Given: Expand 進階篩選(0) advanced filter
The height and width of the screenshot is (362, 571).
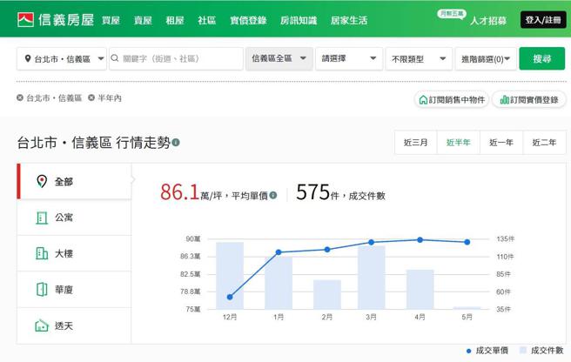Looking at the screenshot, I should (486, 58).
